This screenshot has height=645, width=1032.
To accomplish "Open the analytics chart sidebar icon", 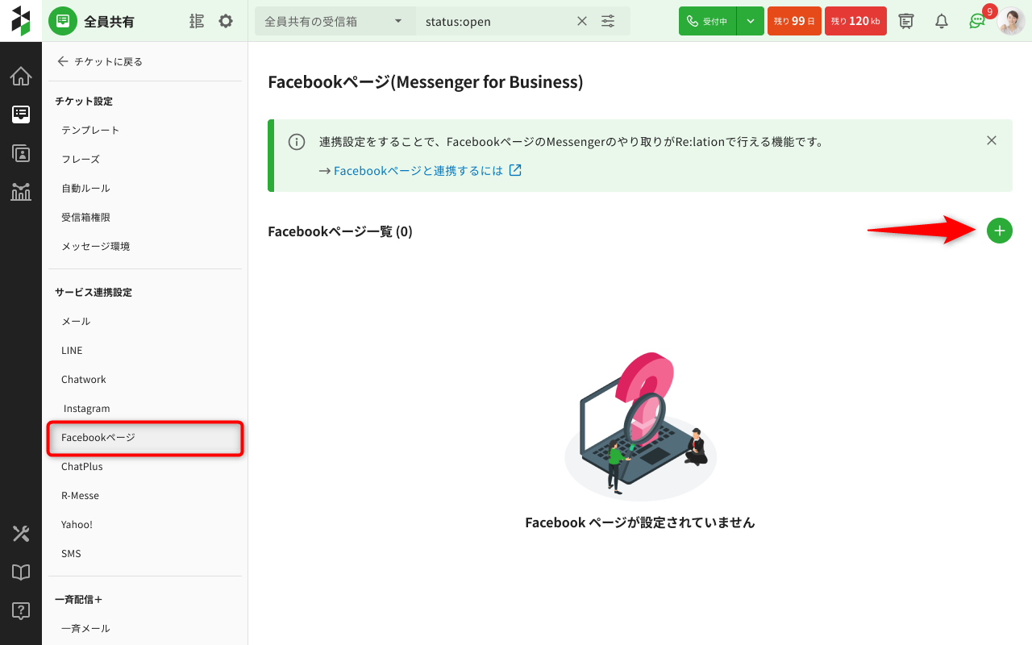I will (x=21, y=192).
